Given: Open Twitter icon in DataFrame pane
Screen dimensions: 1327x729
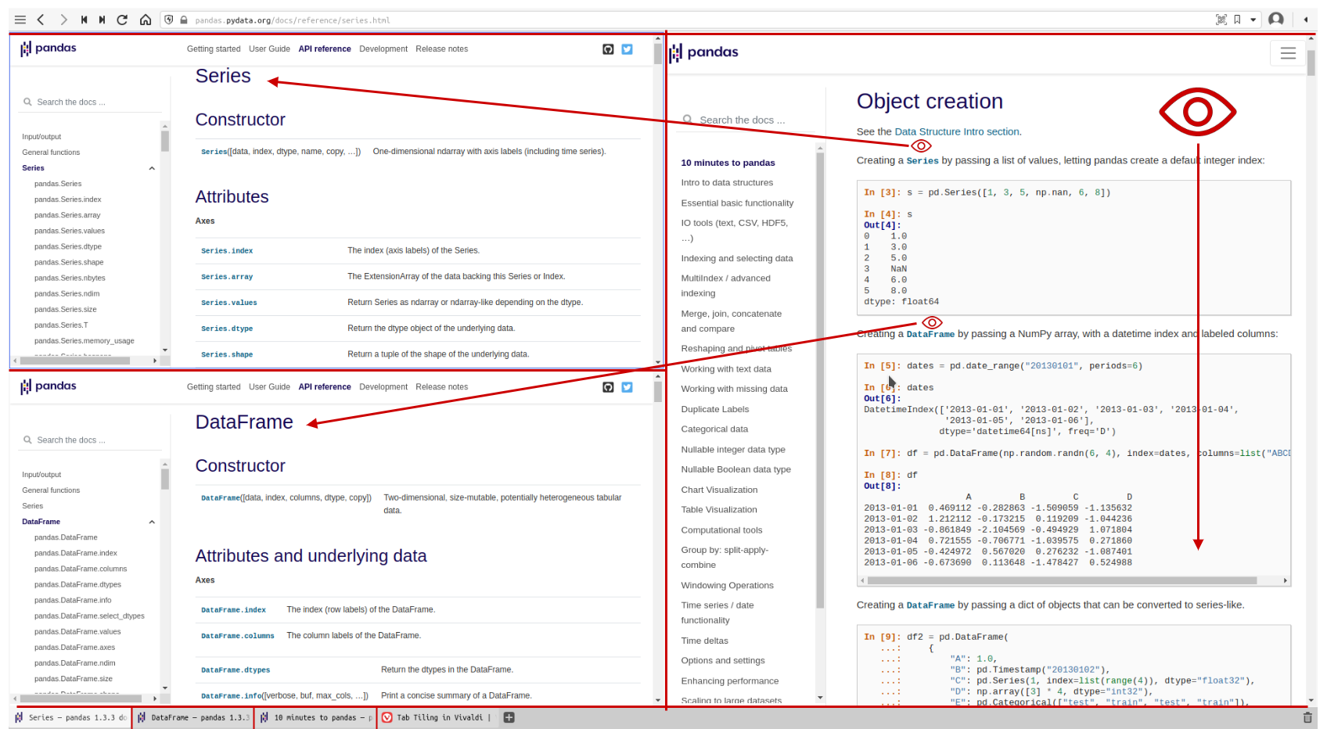Looking at the screenshot, I should pyautogui.click(x=627, y=387).
